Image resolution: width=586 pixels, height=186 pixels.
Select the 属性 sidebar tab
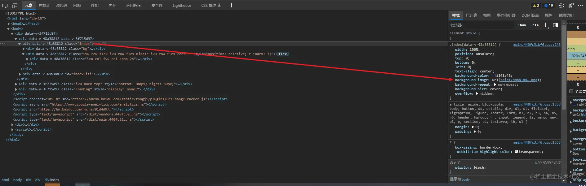(x=548, y=15)
